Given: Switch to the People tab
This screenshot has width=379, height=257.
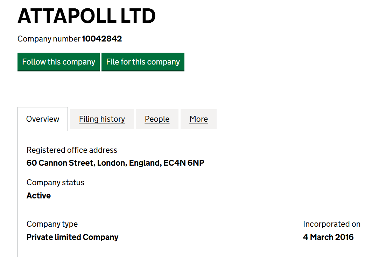Looking at the screenshot, I should [x=157, y=119].
